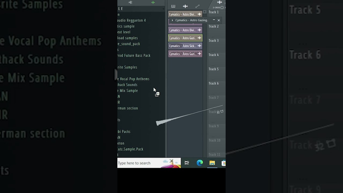Screen dimensions: 343x193
Task: Select the Cymatics Astro Sick clip
Action: pyautogui.click(x=185, y=46)
